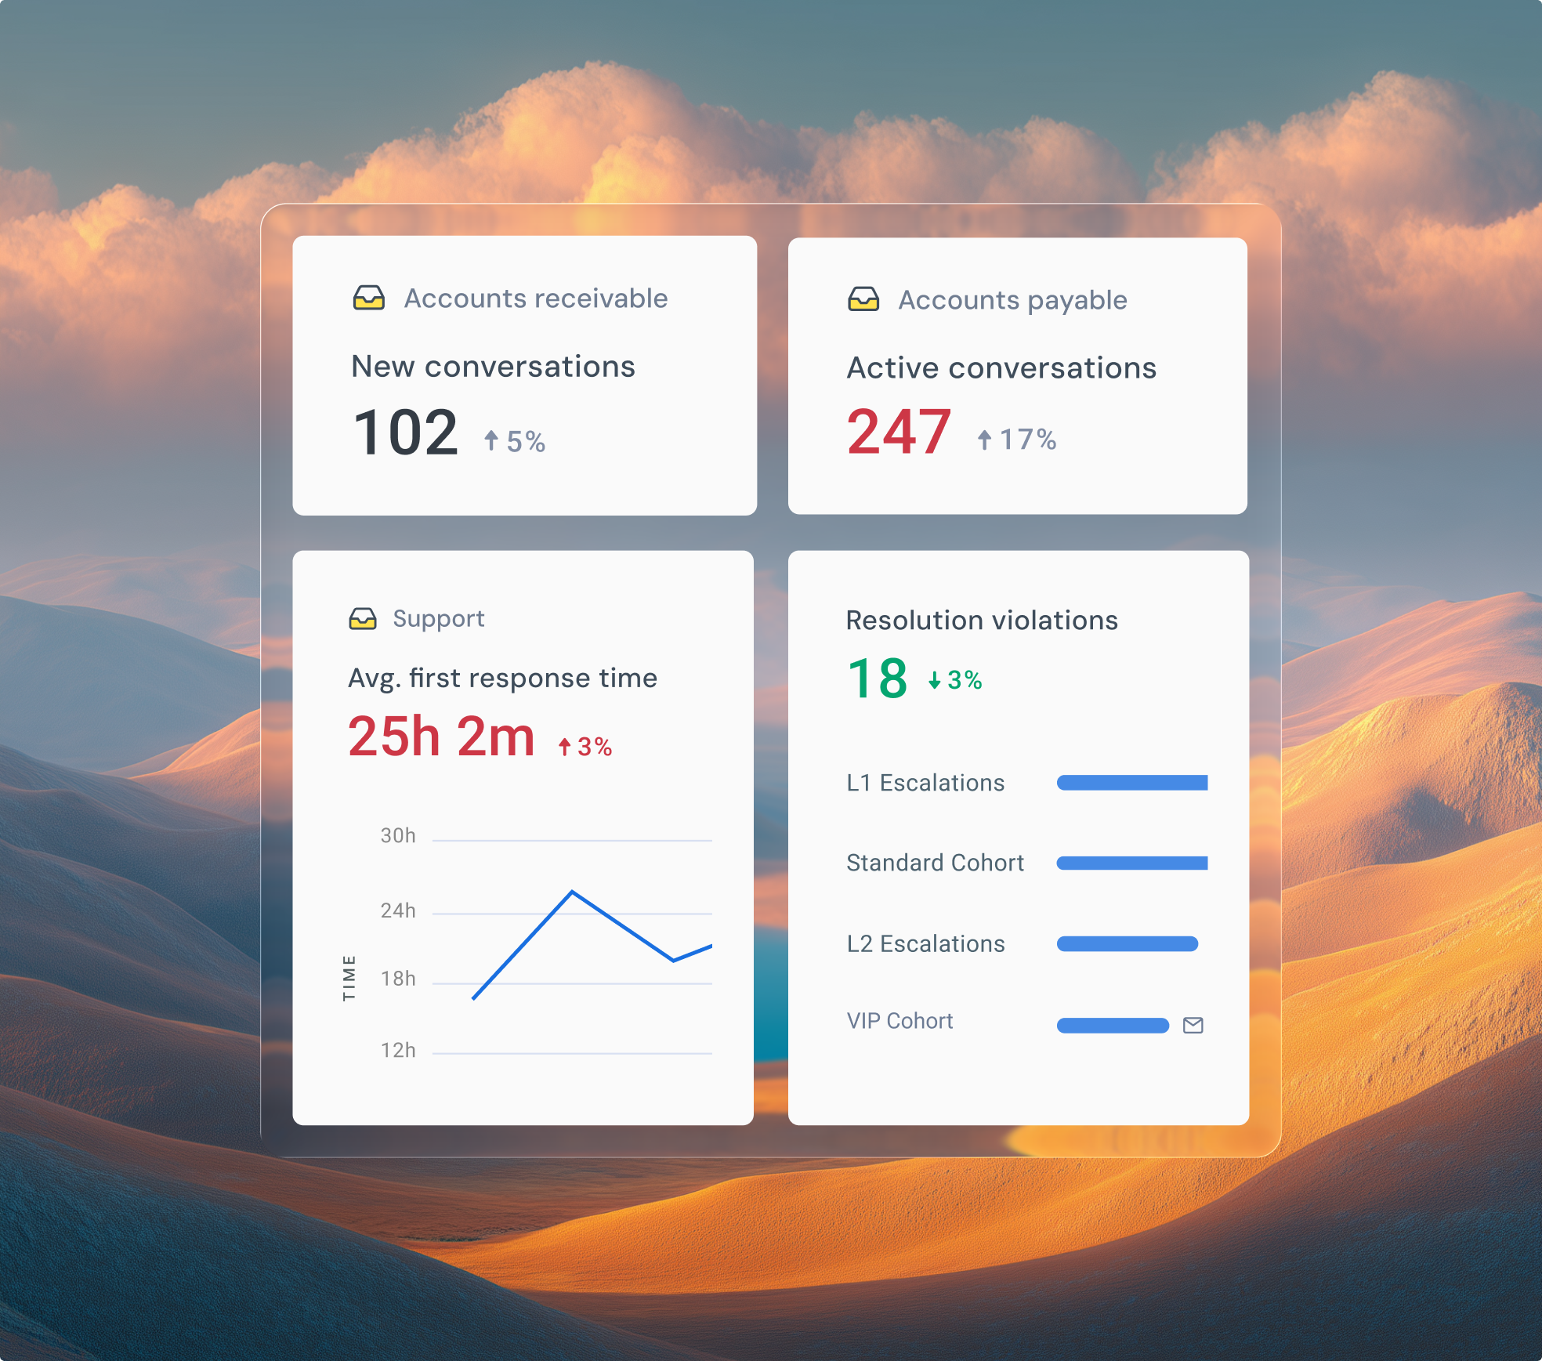Click the Standard Cohort progress bar
Image resolution: width=1542 pixels, height=1361 pixels.
1131,863
